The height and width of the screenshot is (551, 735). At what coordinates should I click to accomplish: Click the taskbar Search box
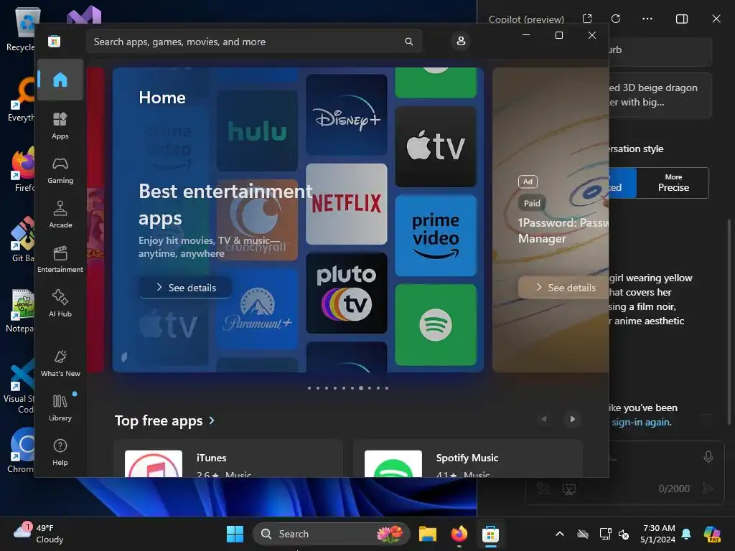(x=331, y=534)
